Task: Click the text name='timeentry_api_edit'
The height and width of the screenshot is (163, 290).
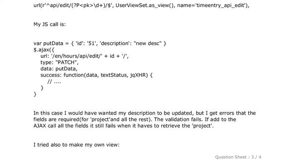Action: [213, 5]
